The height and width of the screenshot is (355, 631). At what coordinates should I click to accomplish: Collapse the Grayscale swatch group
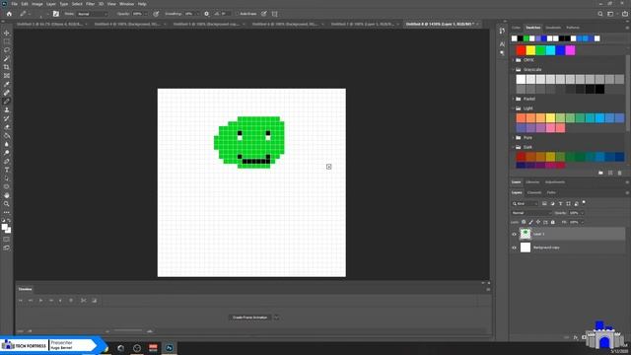[x=514, y=70]
